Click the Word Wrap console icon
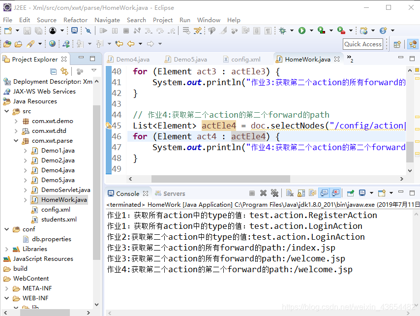Screen dimensions: 420x316 pyautogui.click(x=312, y=193)
